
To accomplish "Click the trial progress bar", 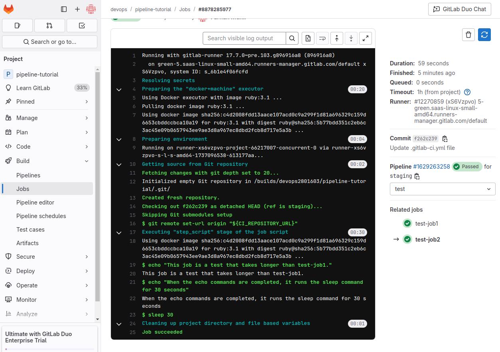I will [49, 349].
